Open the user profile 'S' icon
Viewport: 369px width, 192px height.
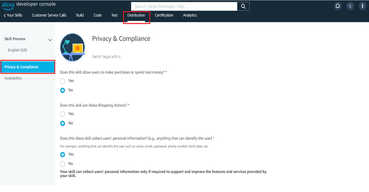(x=350, y=6)
